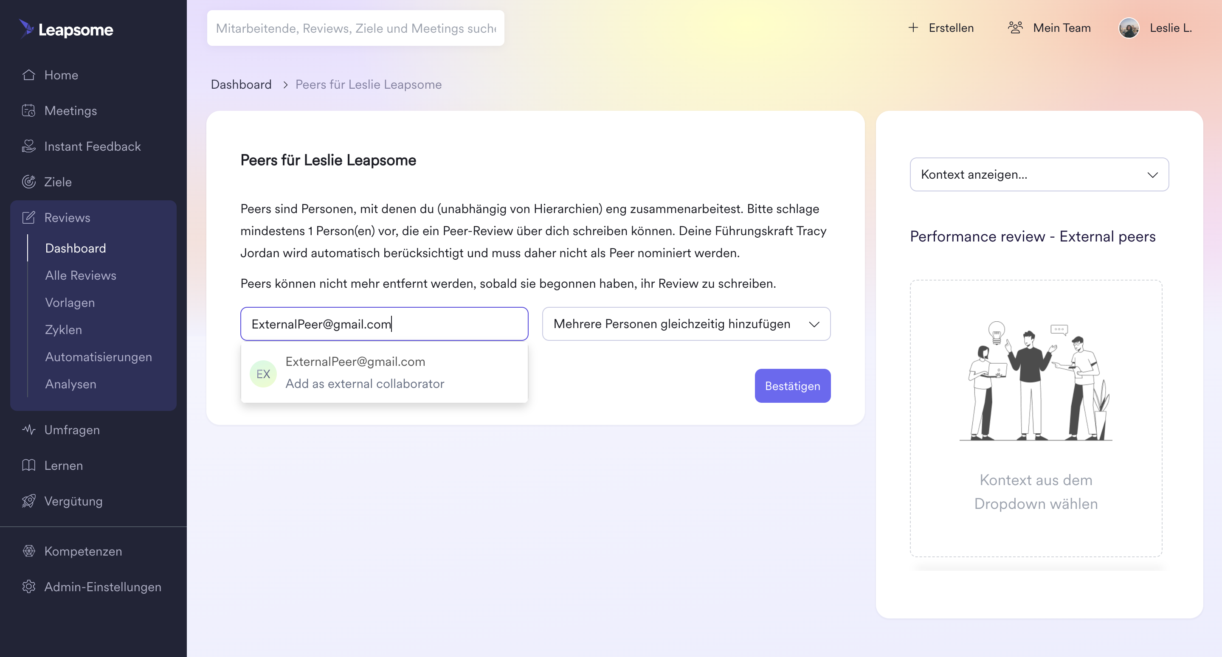Image resolution: width=1222 pixels, height=657 pixels.
Task: Open Vergütung rocket icon
Action: 28,500
